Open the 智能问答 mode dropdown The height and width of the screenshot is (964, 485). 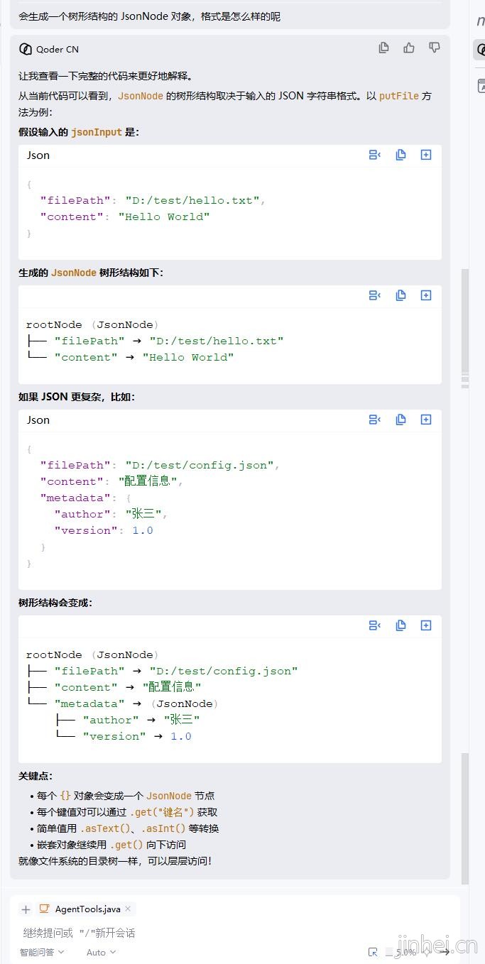point(42,952)
